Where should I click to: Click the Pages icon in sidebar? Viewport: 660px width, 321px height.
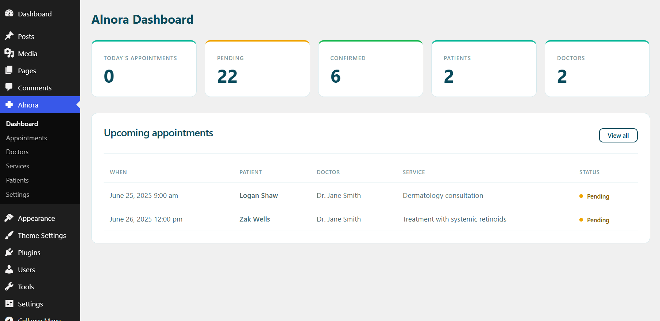pos(9,70)
